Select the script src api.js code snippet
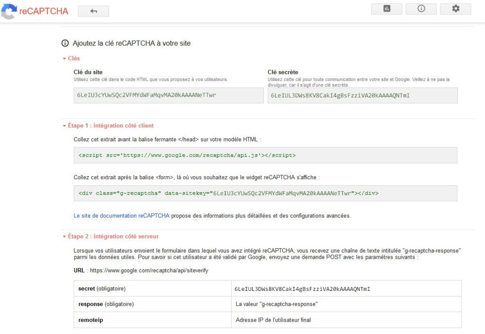 pos(265,155)
